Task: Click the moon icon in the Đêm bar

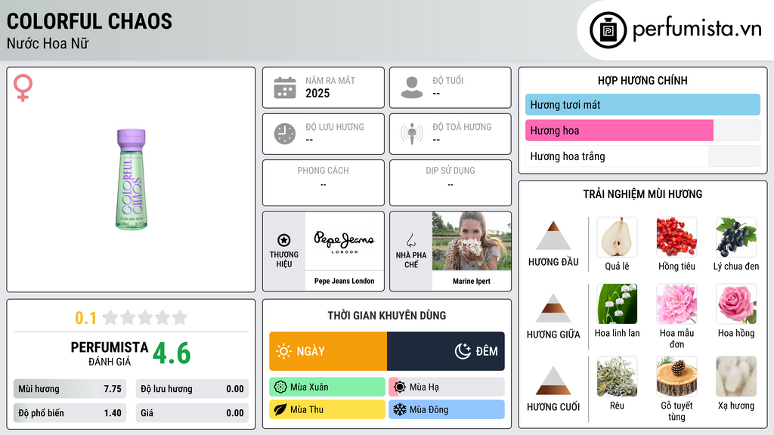Action: (x=463, y=351)
